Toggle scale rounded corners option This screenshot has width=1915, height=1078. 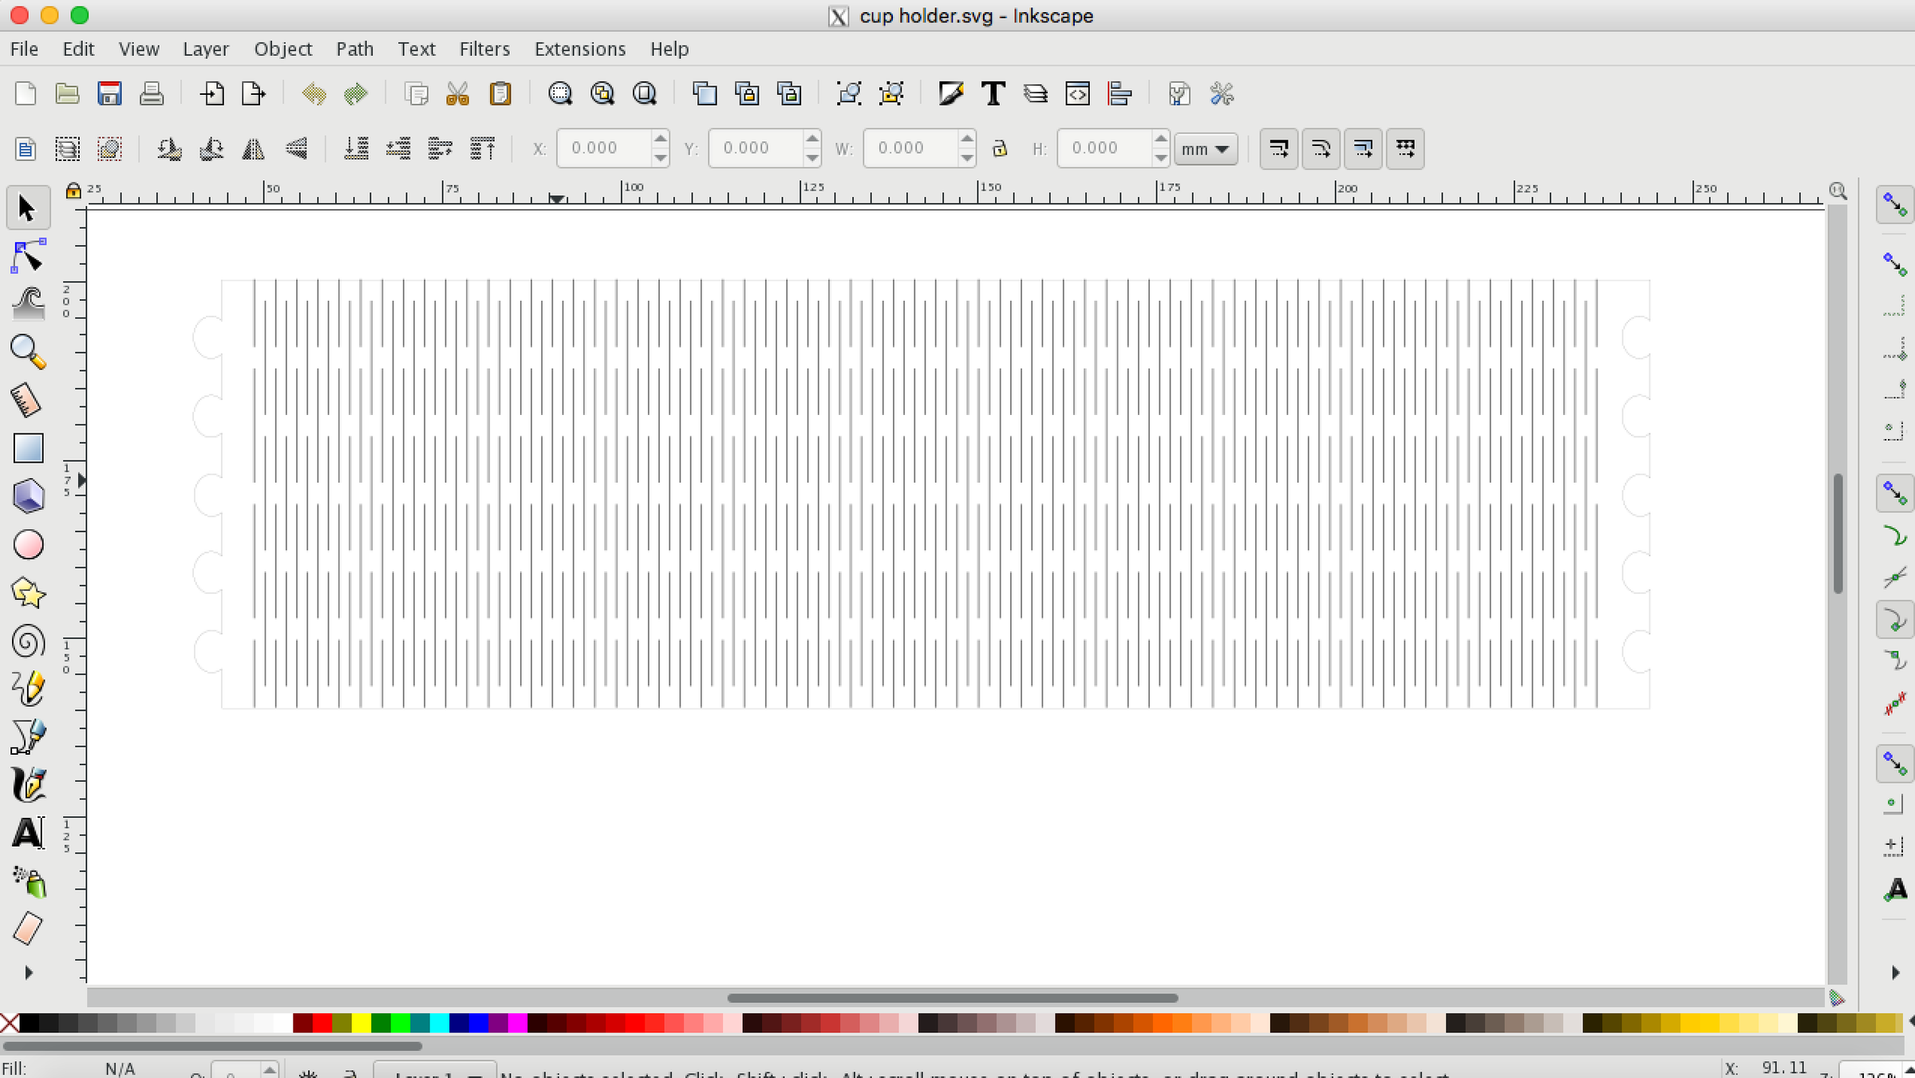tap(1321, 148)
